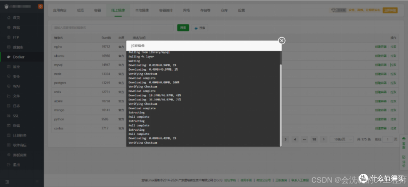
Task: Open 面板设置 panel settings icon in sidebar
Action: point(9,155)
